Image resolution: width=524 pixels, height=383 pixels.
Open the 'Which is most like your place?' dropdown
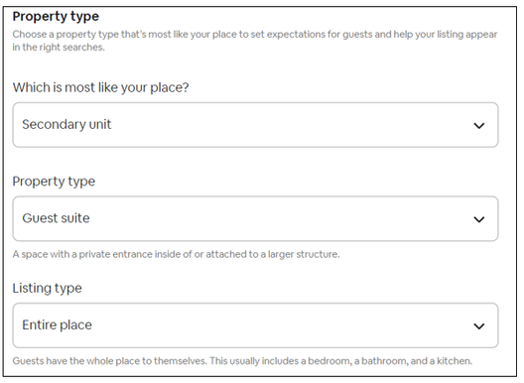point(255,125)
